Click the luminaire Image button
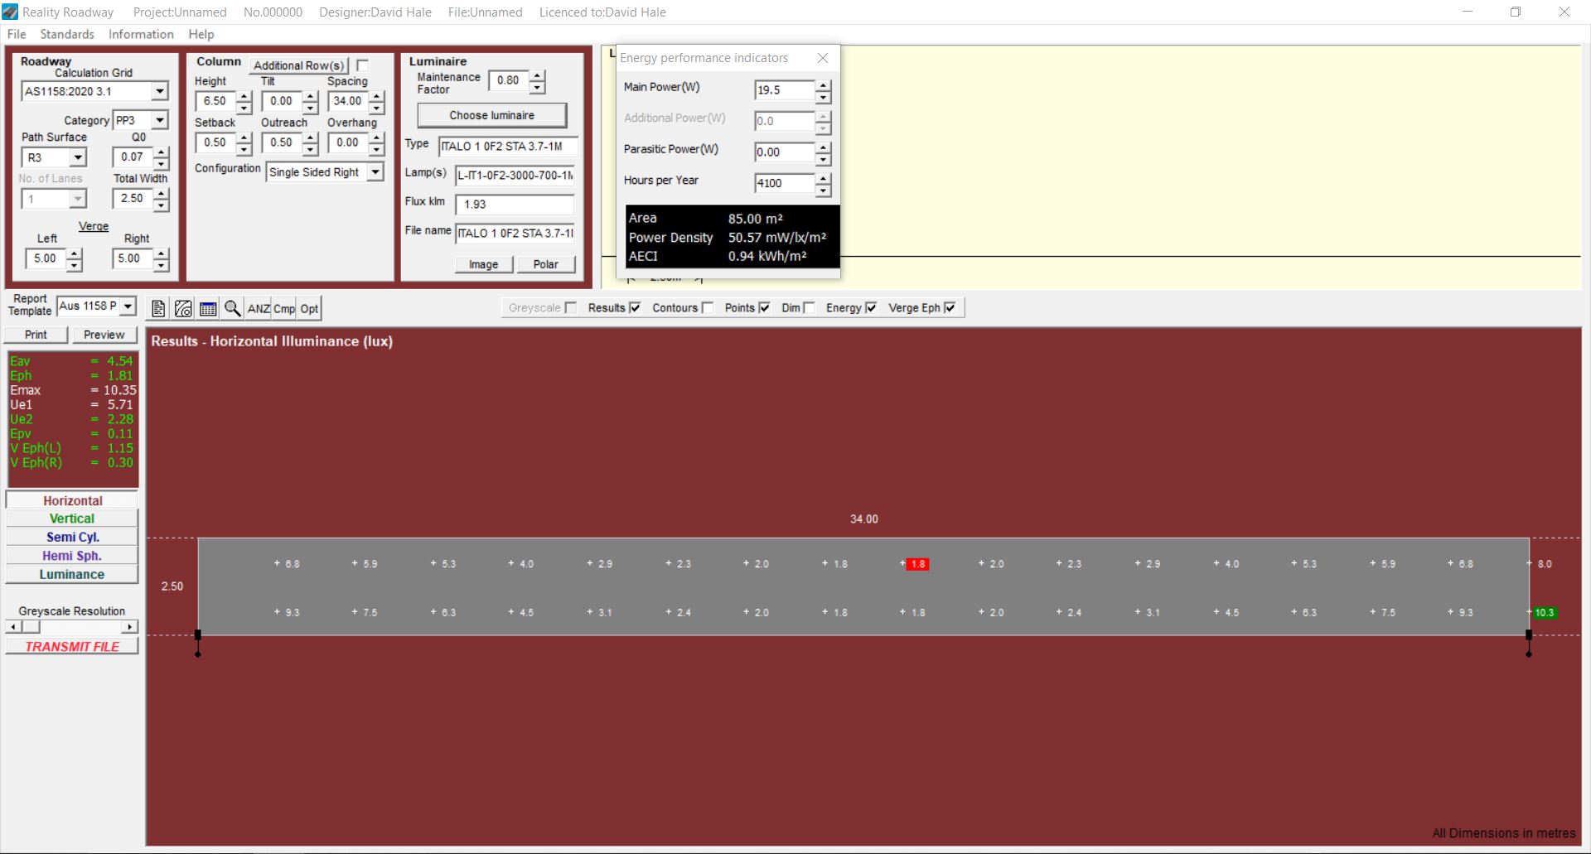The height and width of the screenshot is (854, 1591). [x=484, y=264]
